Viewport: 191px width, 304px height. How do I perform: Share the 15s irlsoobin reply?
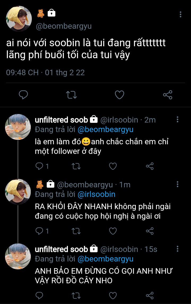pyautogui.click(x=150, y=295)
